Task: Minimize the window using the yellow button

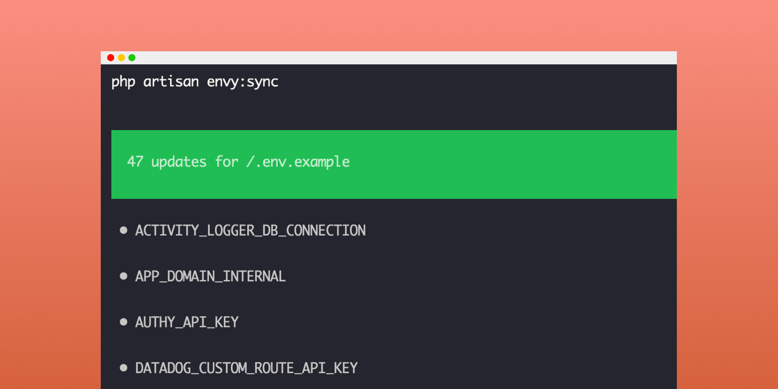Action: pos(121,58)
